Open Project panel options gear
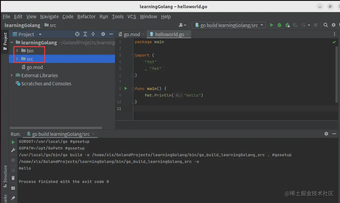This screenshot has width=340, height=203. (x=103, y=34)
